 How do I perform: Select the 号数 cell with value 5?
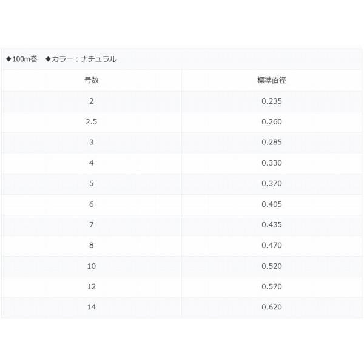coord(92,183)
